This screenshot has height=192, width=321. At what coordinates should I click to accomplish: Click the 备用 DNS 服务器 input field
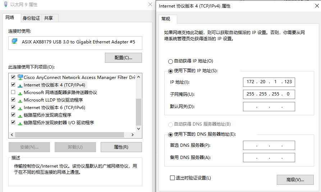[x=269, y=158]
